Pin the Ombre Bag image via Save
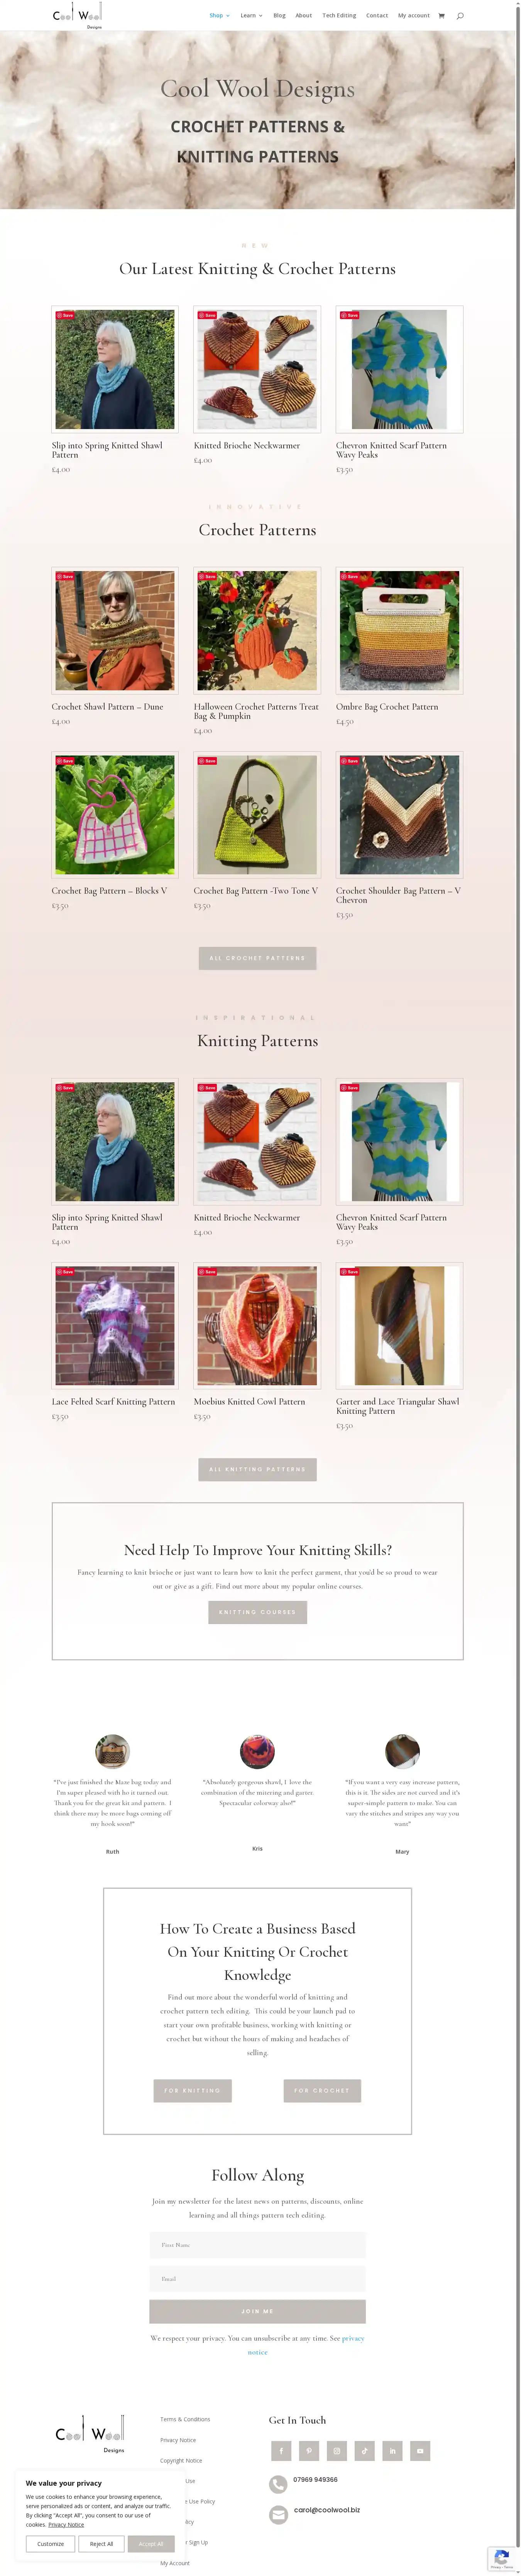 coord(350,577)
